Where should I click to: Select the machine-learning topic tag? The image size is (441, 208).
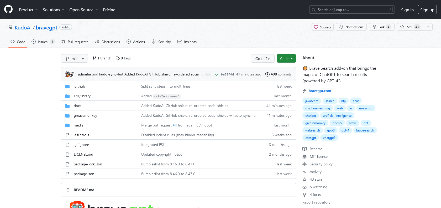(x=318, y=108)
